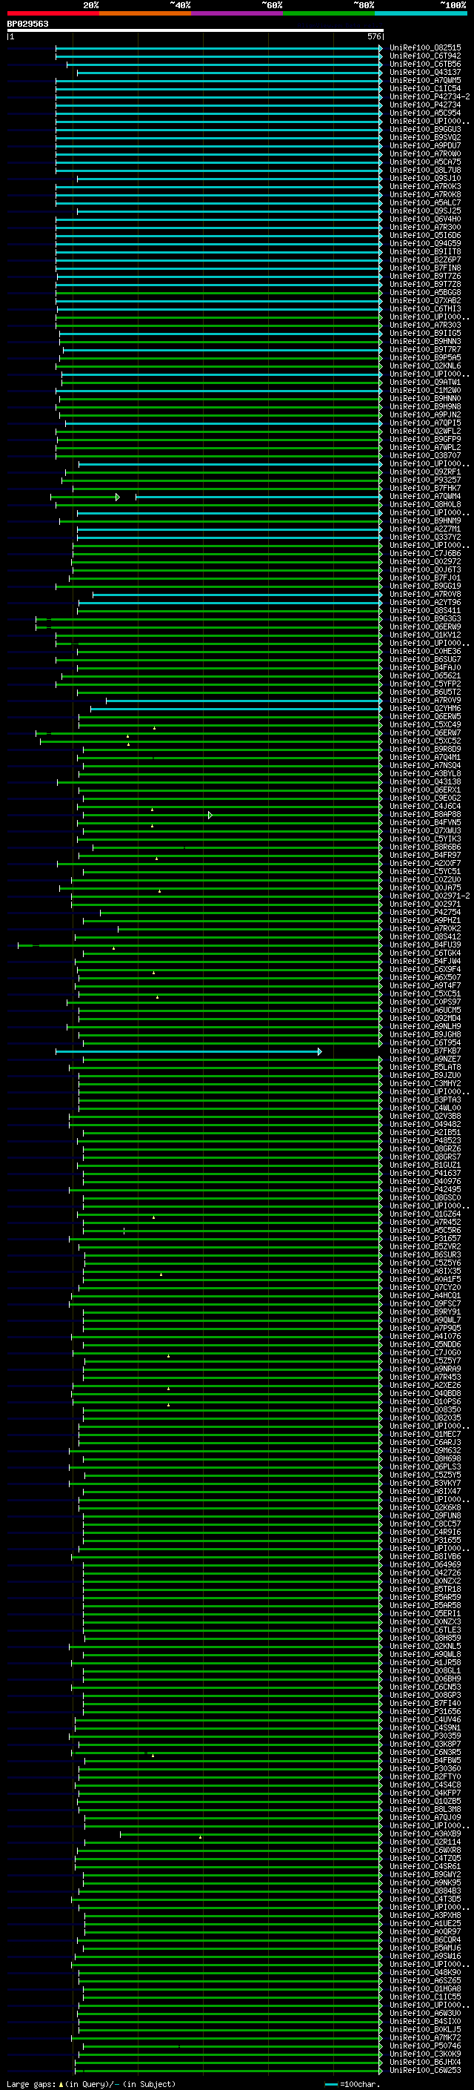Click the red 20% identity legend segment
The height and width of the screenshot is (2090, 474).
(x=53, y=13)
